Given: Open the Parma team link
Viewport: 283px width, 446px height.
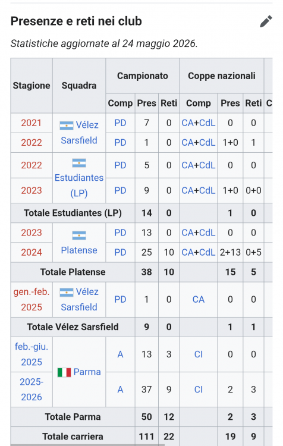Looking at the screenshot, I should pyautogui.click(x=87, y=372).
